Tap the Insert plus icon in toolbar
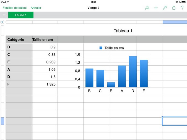This screenshot has width=187, height=140. pyautogui.click(x=156, y=8)
